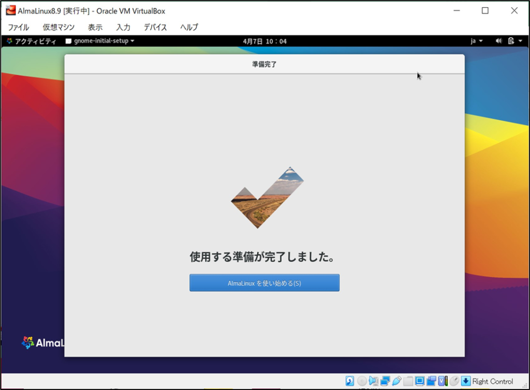The width and height of the screenshot is (530, 390).
Task: Click the Right Control host key label
Action: pos(493,382)
